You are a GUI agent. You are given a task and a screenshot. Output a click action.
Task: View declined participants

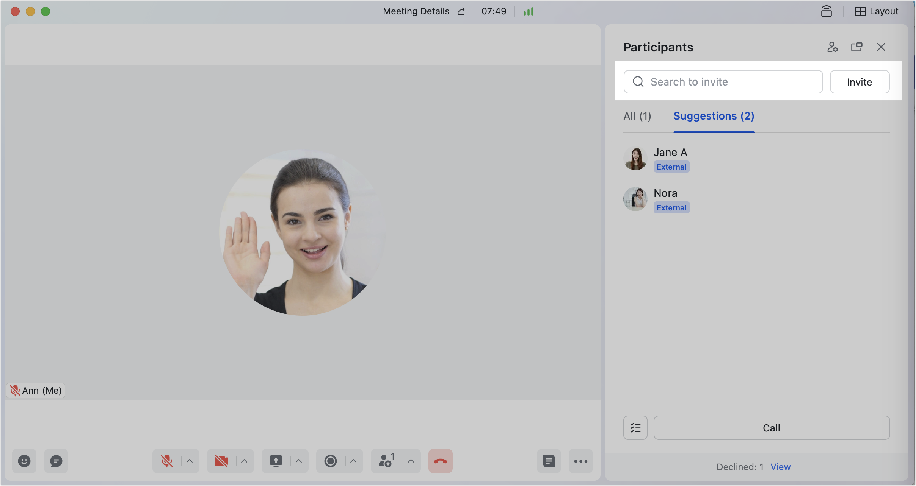[780, 467]
